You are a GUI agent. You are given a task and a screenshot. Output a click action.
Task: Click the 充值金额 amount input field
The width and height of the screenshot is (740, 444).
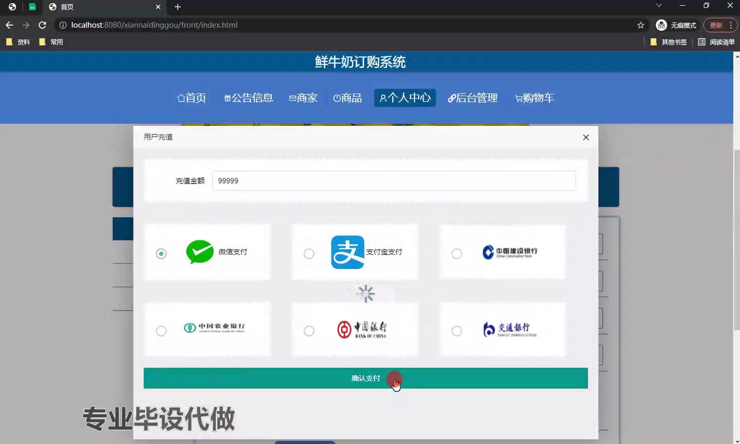pyautogui.click(x=394, y=181)
